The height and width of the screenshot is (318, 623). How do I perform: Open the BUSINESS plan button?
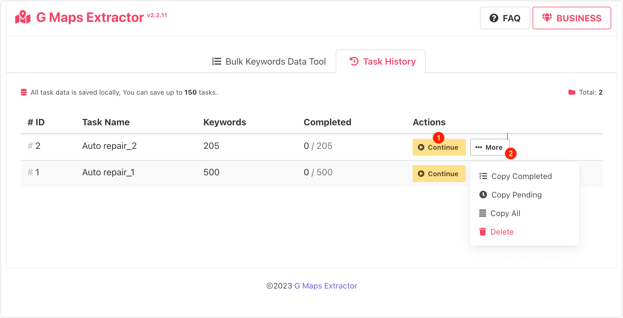572,18
